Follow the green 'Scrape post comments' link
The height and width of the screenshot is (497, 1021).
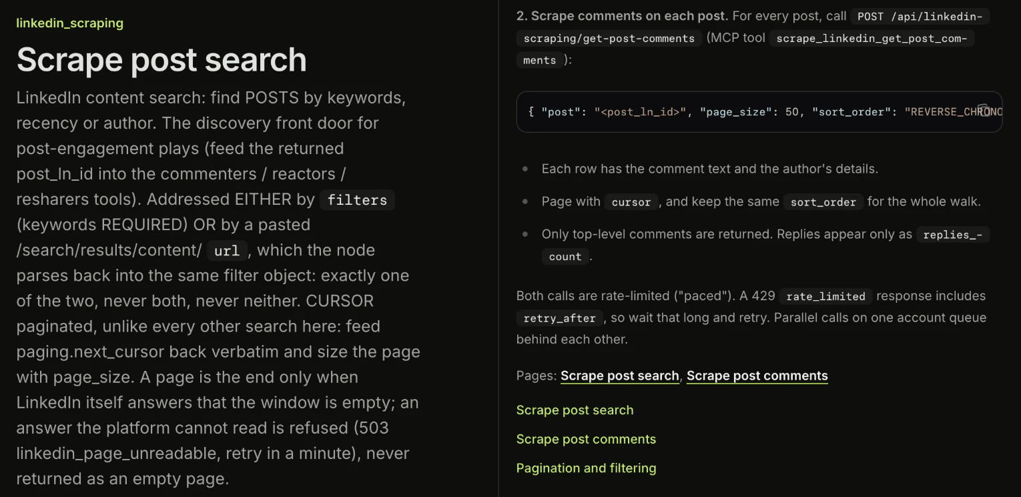point(586,439)
